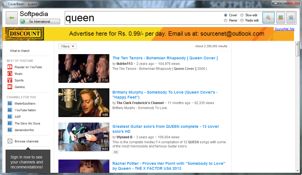Viewport: 302px width, 175px height.
Task: Open the colored grid view button
Action: [x=281, y=18]
